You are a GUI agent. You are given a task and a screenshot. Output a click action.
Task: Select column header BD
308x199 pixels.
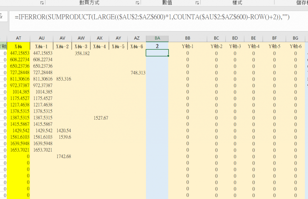(x=235, y=38)
